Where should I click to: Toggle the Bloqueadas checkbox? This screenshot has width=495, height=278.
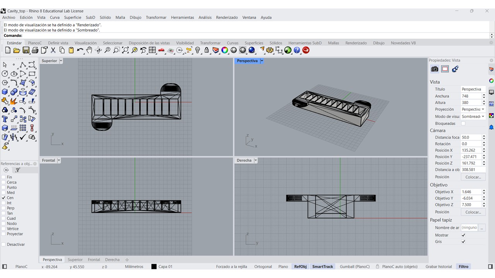[x=463, y=124]
